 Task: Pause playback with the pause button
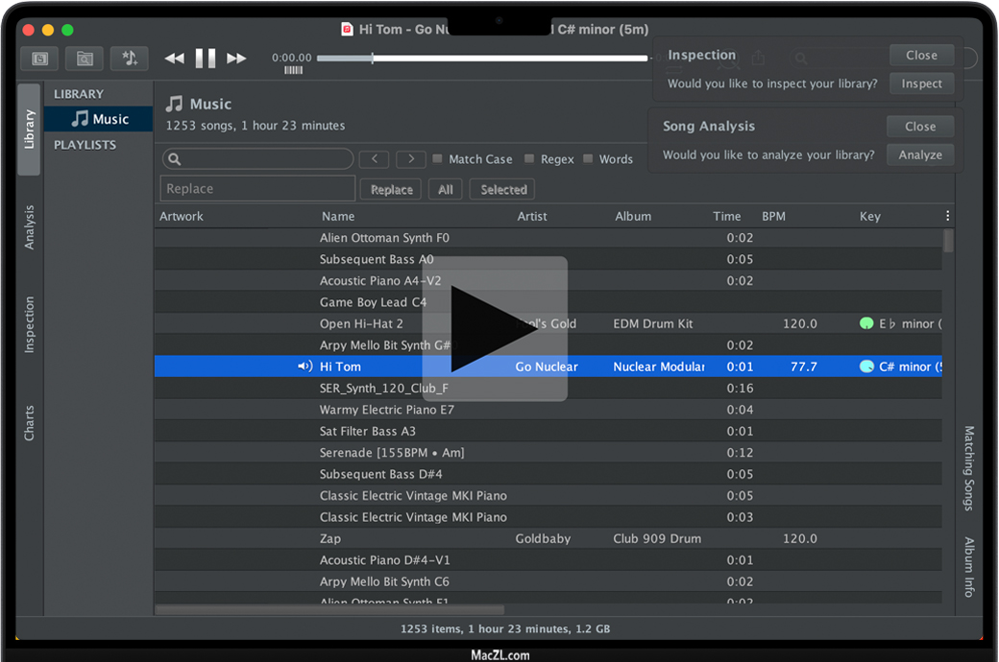point(206,59)
